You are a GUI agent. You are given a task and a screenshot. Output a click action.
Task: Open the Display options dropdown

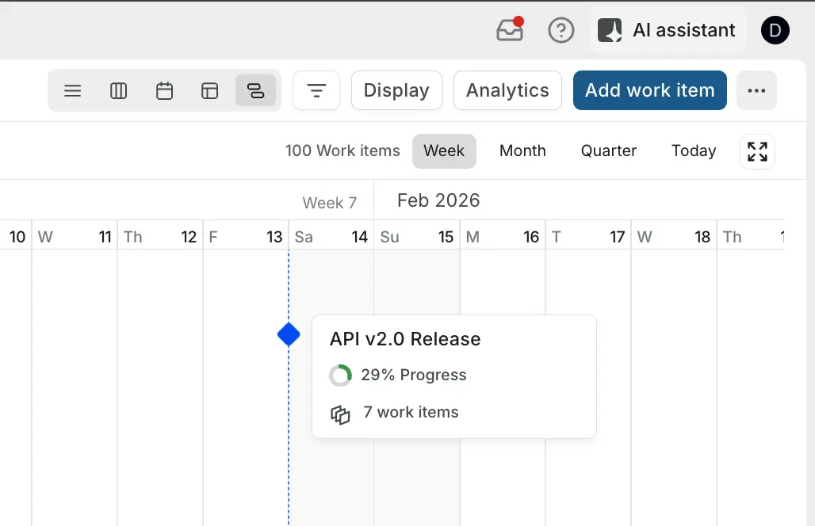(396, 90)
